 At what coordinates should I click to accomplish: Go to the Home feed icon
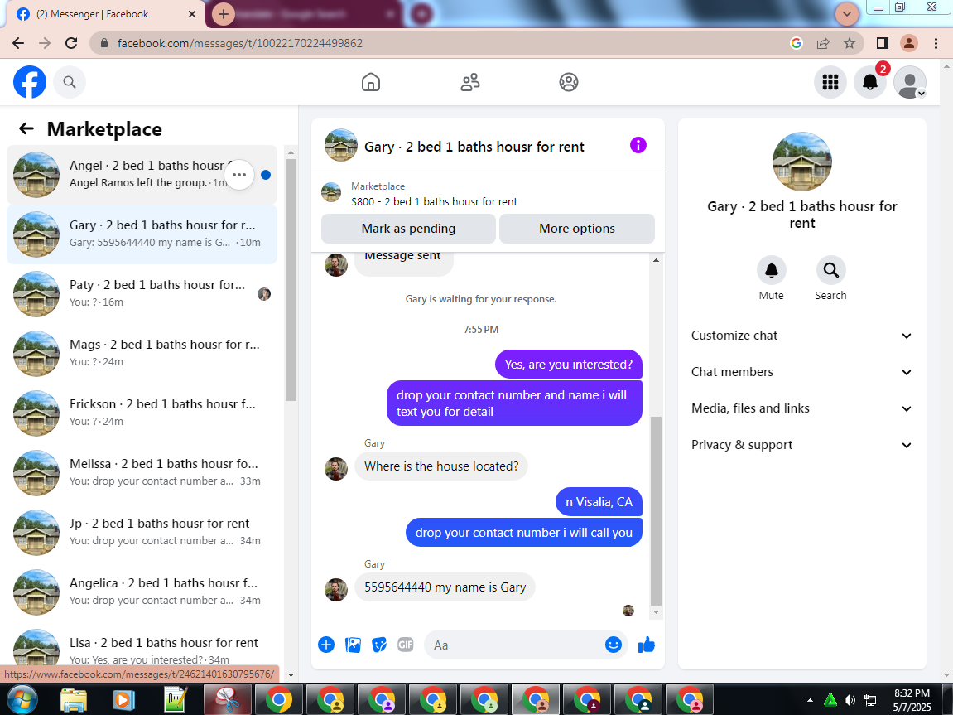(371, 82)
